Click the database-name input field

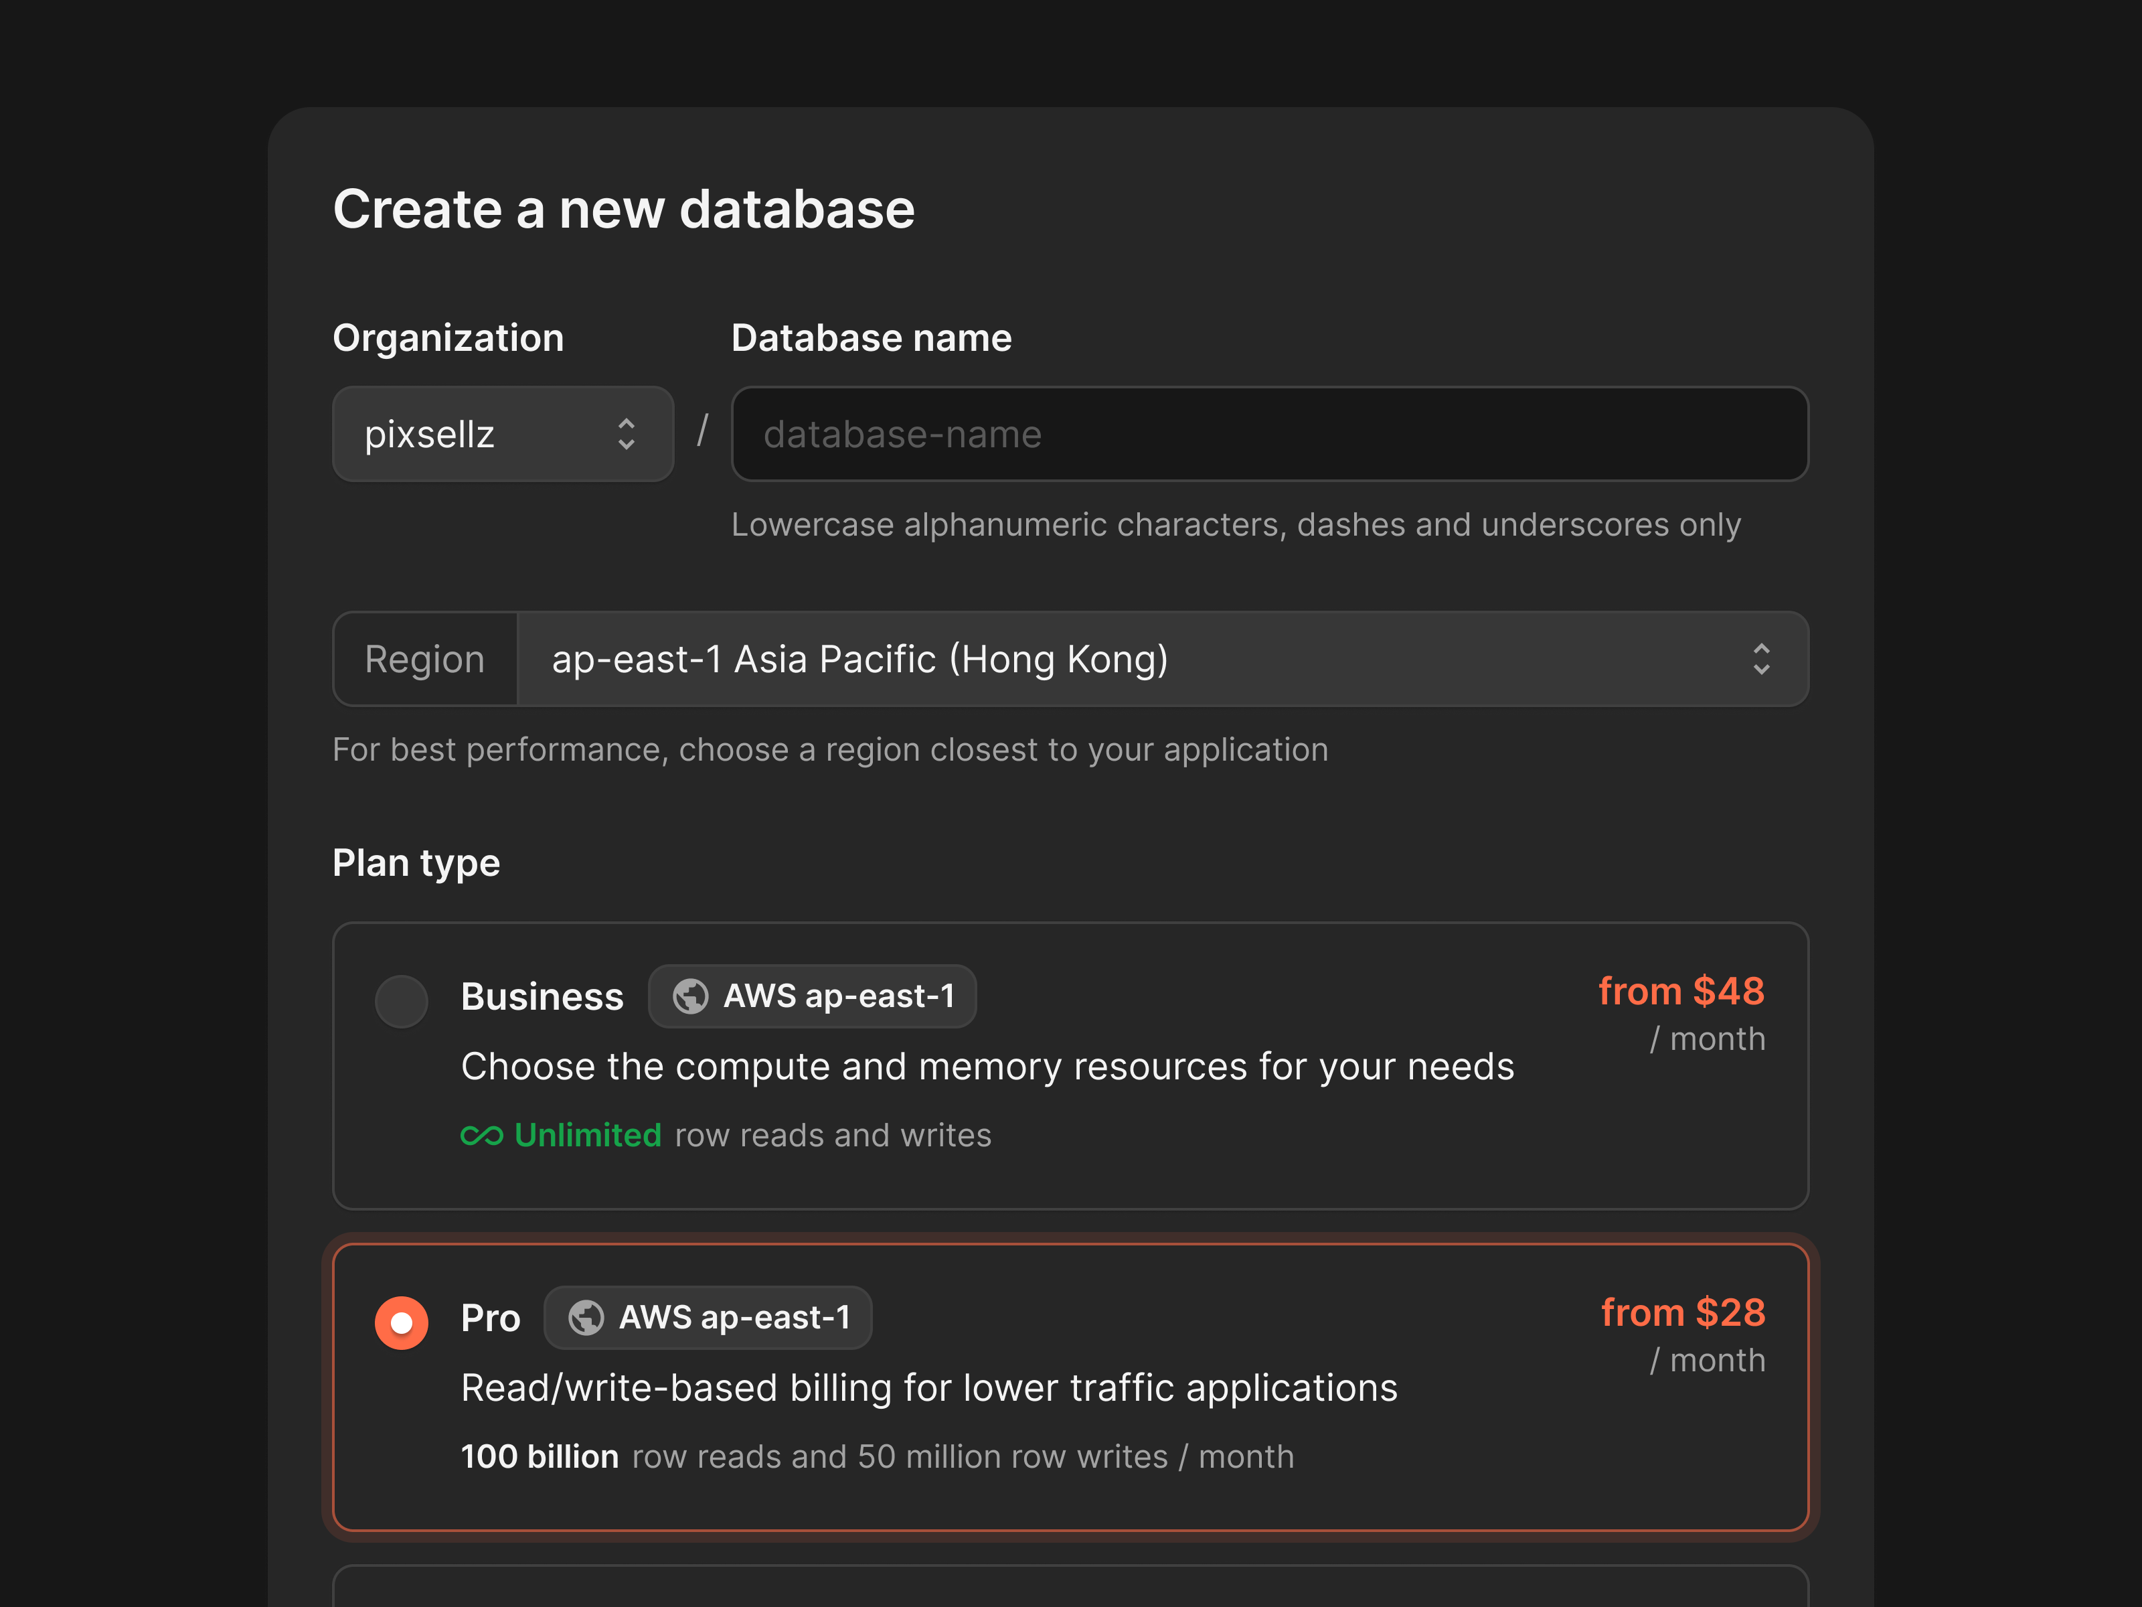pos(1268,434)
